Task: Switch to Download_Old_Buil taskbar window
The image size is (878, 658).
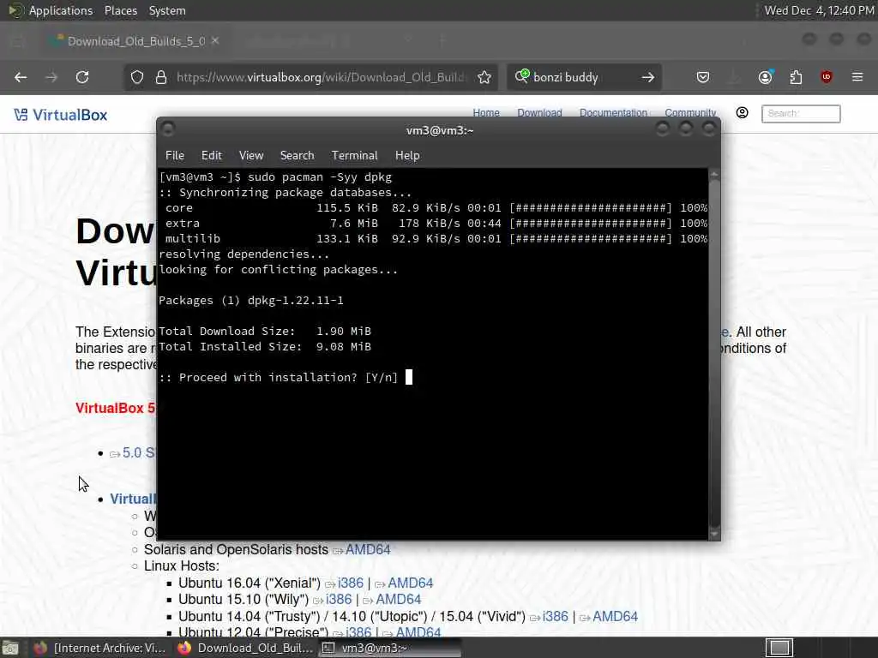Action: pyautogui.click(x=244, y=648)
